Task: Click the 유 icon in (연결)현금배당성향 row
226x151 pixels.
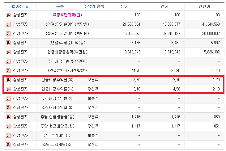Action: 8,70
